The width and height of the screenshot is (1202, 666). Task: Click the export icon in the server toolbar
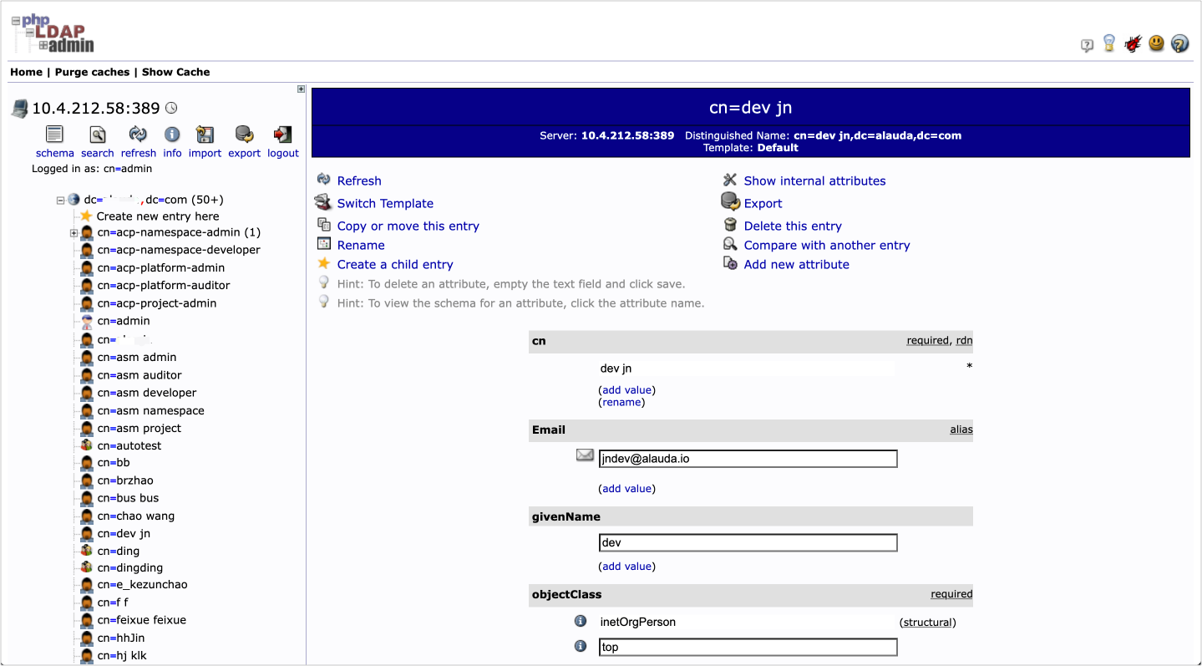click(244, 135)
